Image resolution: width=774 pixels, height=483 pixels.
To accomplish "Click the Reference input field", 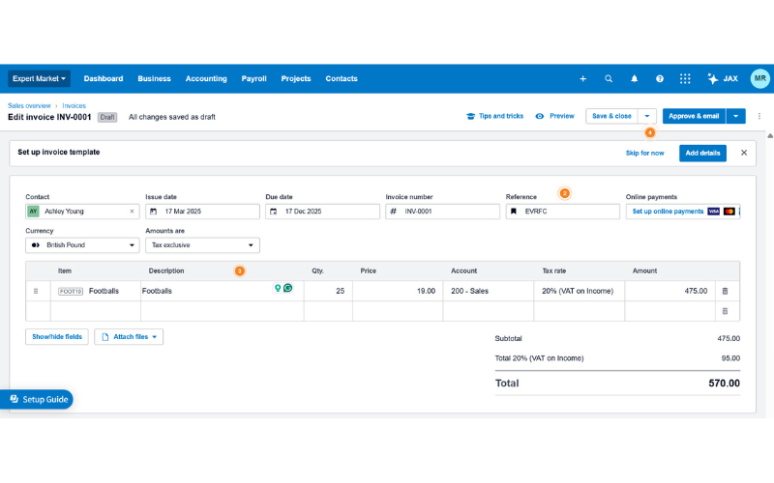I will (569, 212).
